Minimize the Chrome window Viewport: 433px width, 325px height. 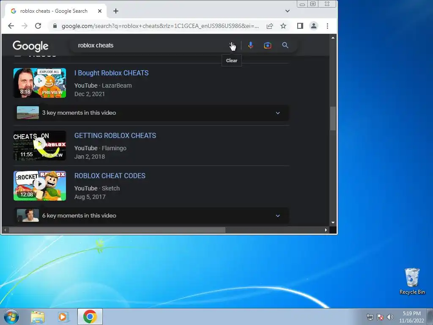coord(302,4)
